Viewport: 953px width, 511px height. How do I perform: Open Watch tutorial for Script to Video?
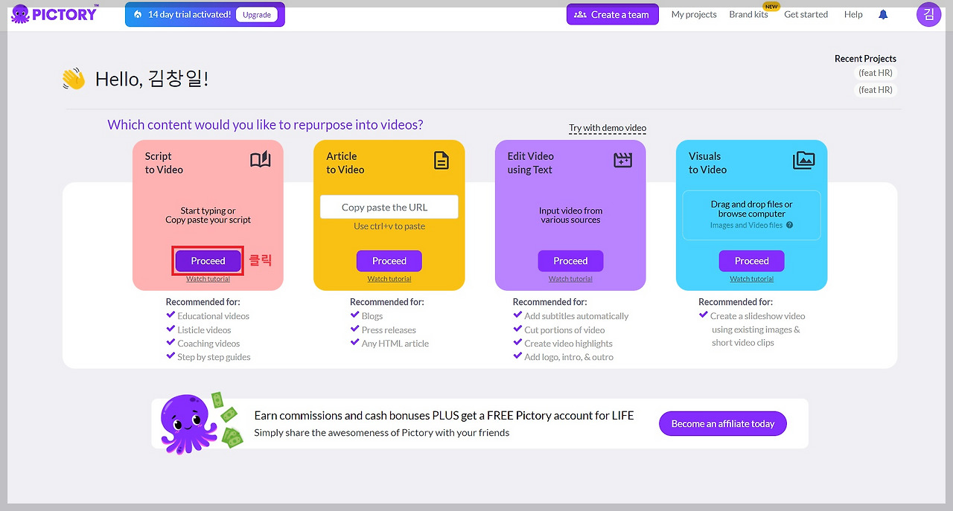tap(208, 279)
